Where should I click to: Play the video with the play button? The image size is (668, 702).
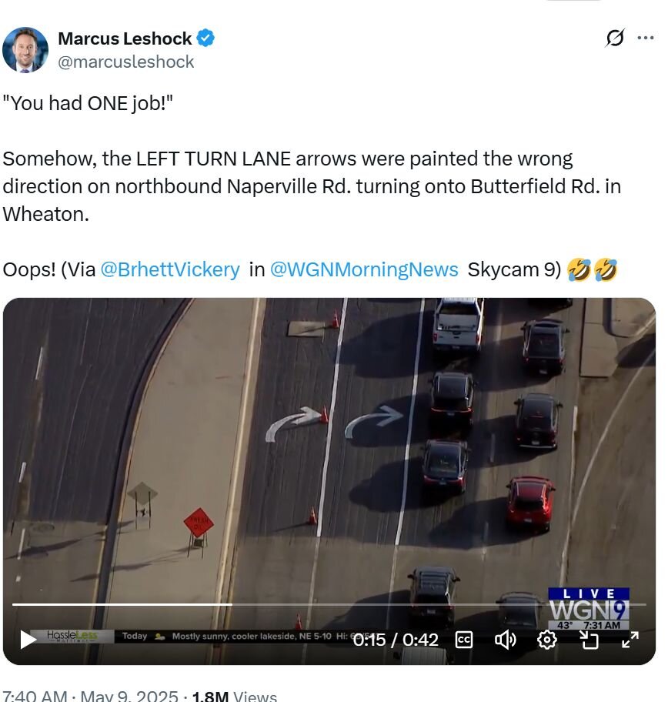tap(28, 640)
